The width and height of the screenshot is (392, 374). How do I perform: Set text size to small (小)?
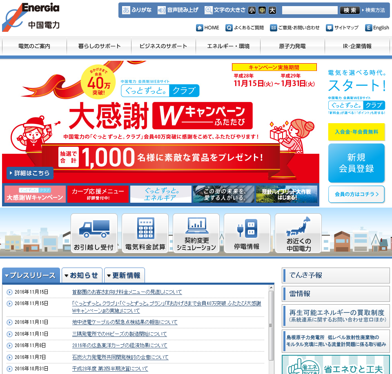[x=252, y=10]
